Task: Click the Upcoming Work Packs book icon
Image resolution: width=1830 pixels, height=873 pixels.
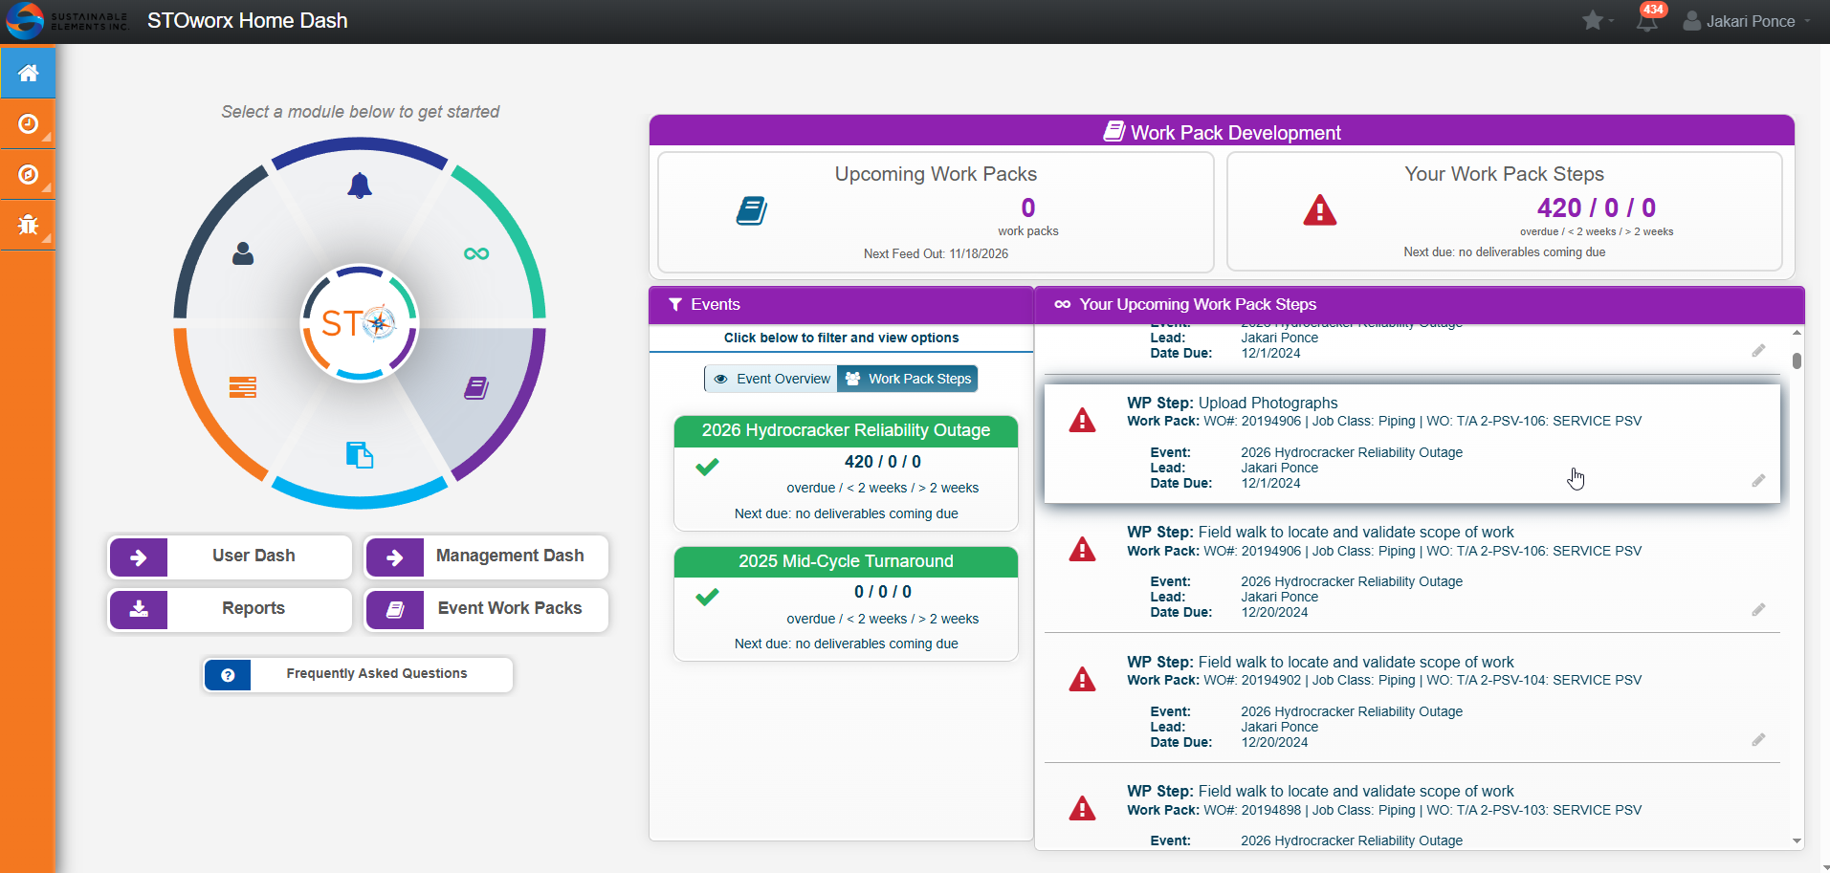Action: click(x=752, y=210)
